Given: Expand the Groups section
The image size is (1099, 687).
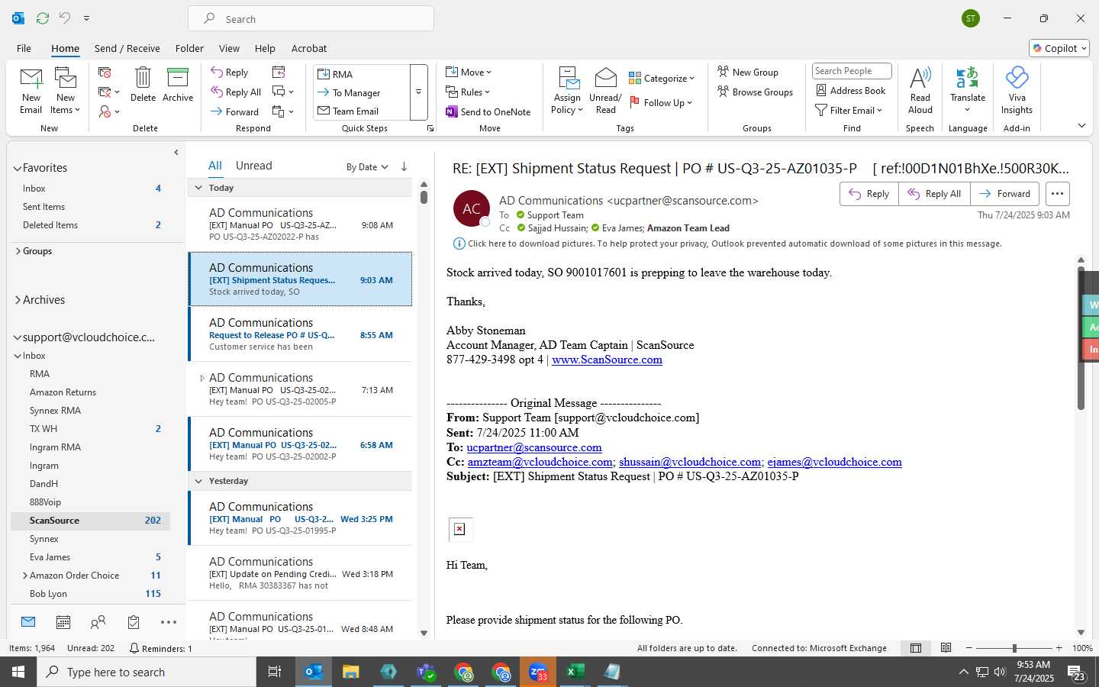Looking at the screenshot, I should point(18,251).
